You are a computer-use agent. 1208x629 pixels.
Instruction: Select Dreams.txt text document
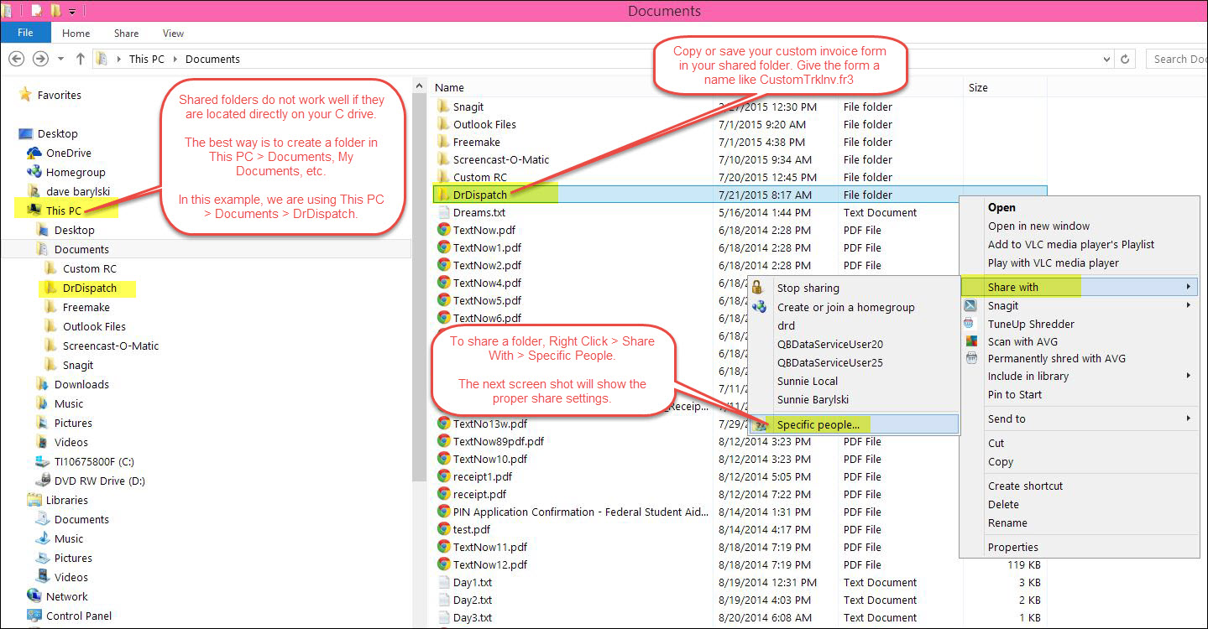pos(478,212)
